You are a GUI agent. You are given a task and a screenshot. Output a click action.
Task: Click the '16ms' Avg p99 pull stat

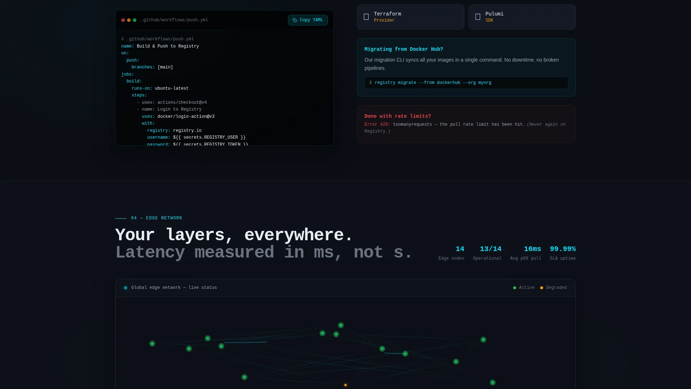point(525,253)
